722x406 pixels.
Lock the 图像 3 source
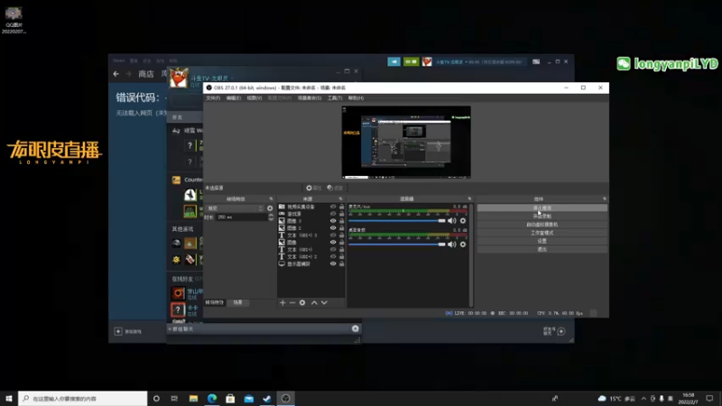[342, 221]
